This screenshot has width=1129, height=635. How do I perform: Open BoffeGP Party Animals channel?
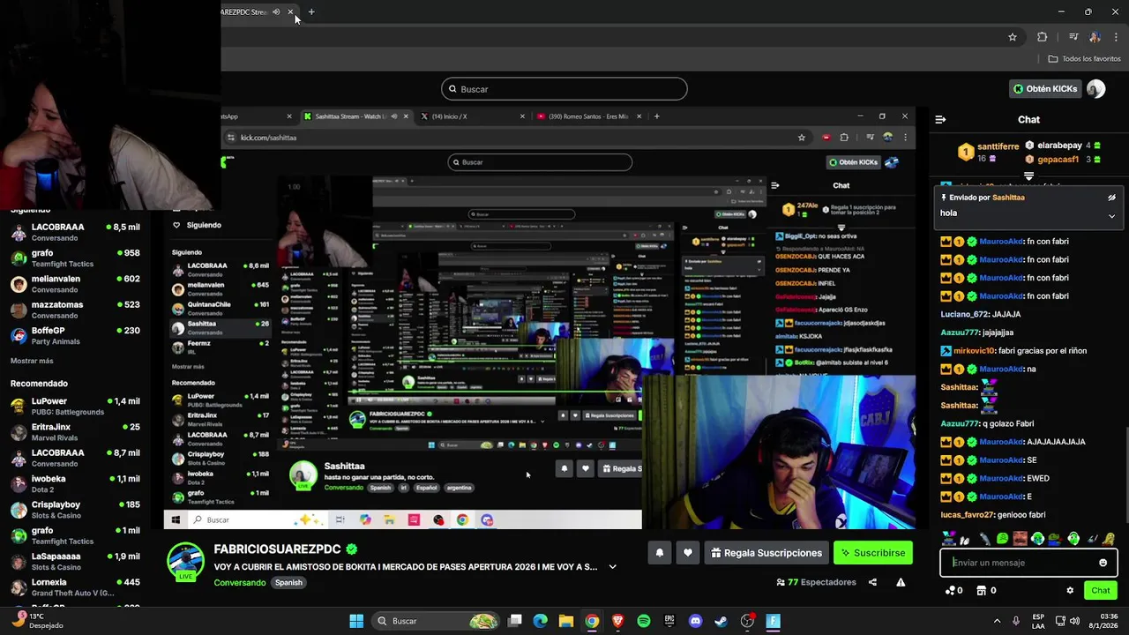pyautogui.click(x=75, y=335)
